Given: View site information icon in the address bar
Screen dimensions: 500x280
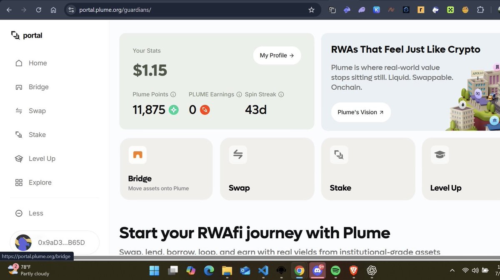Looking at the screenshot, I should click(x=71, y=10).
